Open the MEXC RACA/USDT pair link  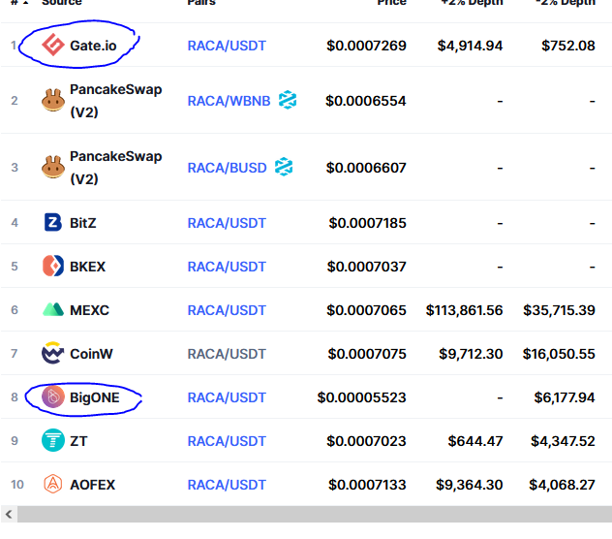[227, 310]
